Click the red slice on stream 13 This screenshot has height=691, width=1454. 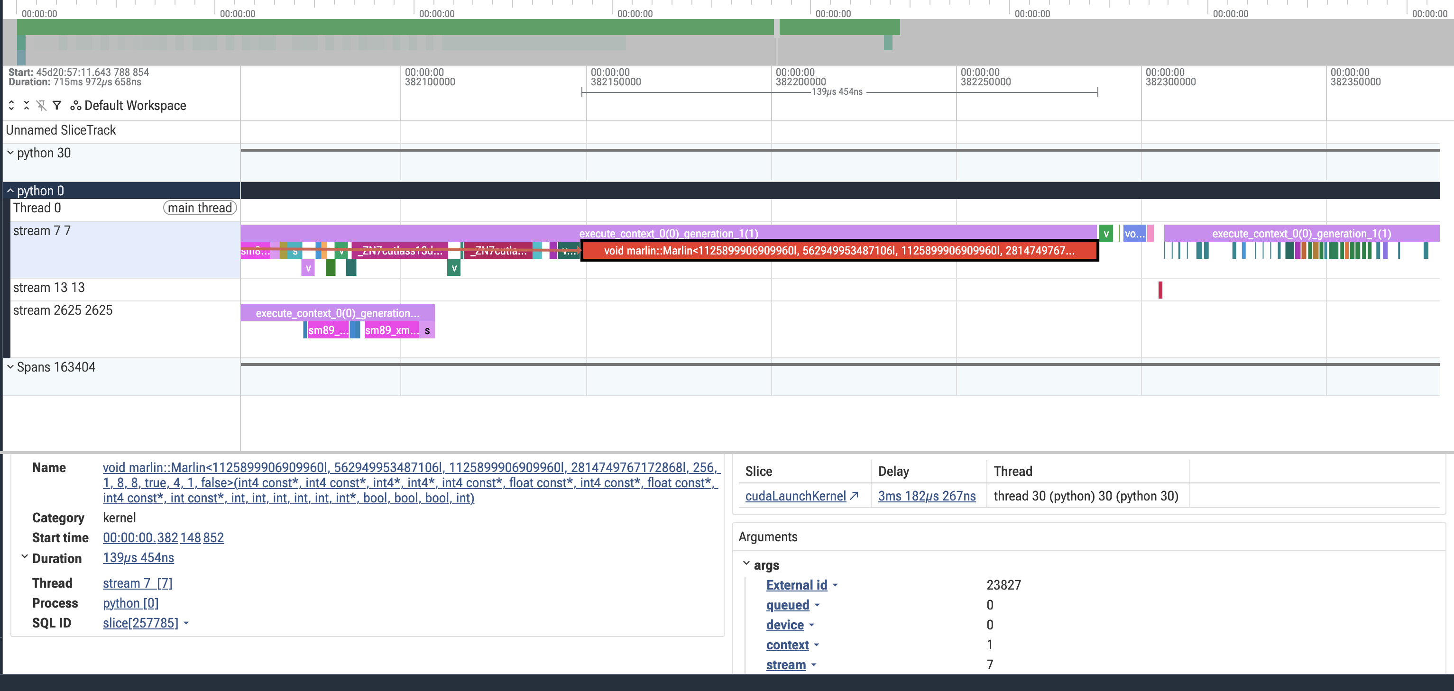coord(1160,290)
